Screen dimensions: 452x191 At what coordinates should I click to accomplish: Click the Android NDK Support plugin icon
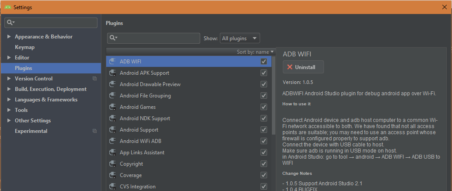[x=112, y=118]
